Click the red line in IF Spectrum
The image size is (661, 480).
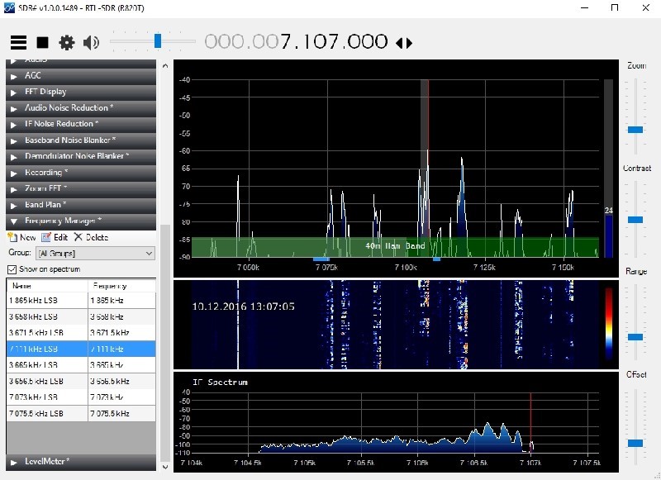coord(530,422)
